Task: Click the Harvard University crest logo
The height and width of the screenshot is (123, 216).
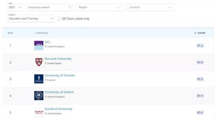Action: 39,62
